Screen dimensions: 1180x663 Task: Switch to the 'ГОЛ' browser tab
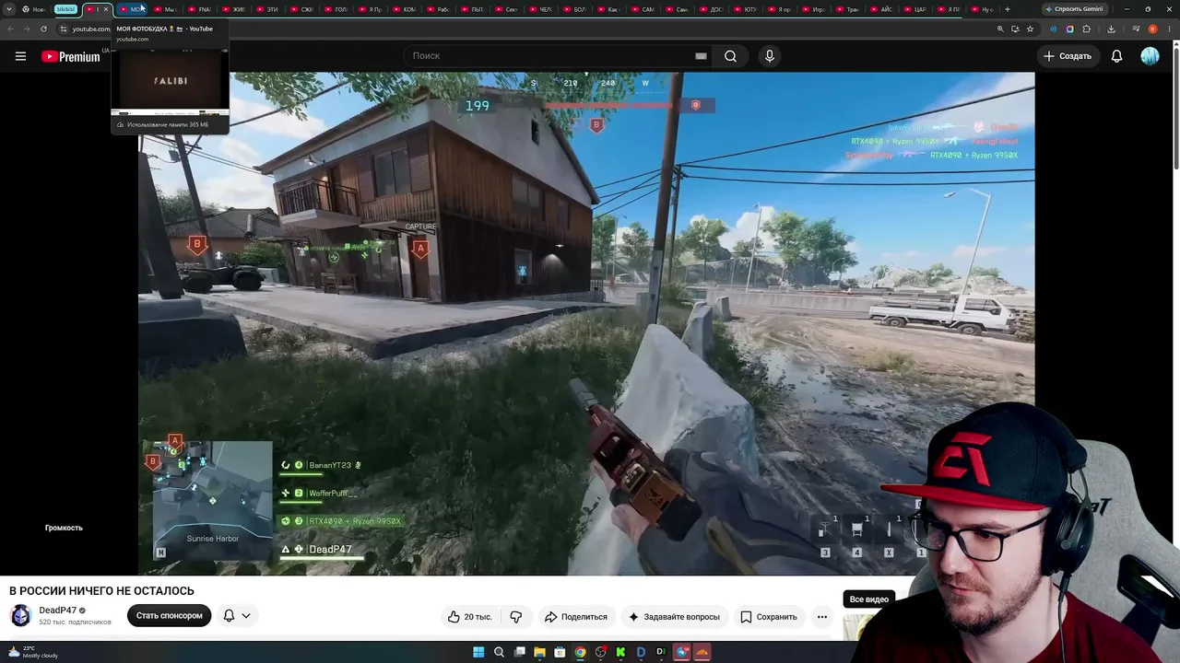click(336, 9)
